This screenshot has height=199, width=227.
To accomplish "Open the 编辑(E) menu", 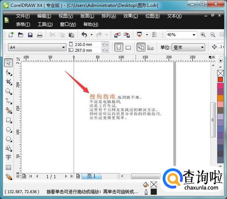I will point(44,16).
